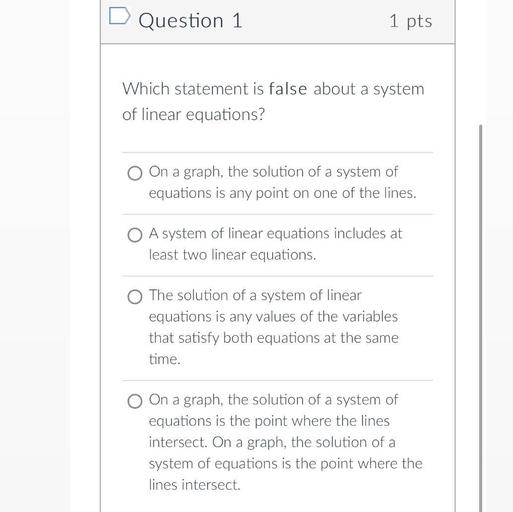
Task: Flag Question 1 for review
Action: pos(119,17)
